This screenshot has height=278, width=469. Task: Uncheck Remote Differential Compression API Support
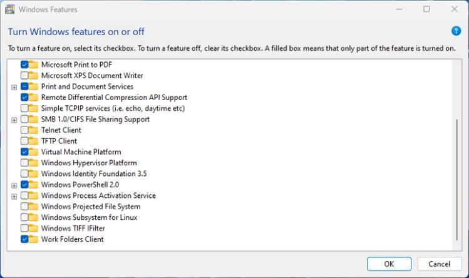[x=24, y=98]
